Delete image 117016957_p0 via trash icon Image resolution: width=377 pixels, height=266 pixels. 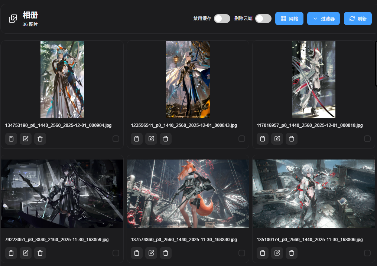click(291, 138)
